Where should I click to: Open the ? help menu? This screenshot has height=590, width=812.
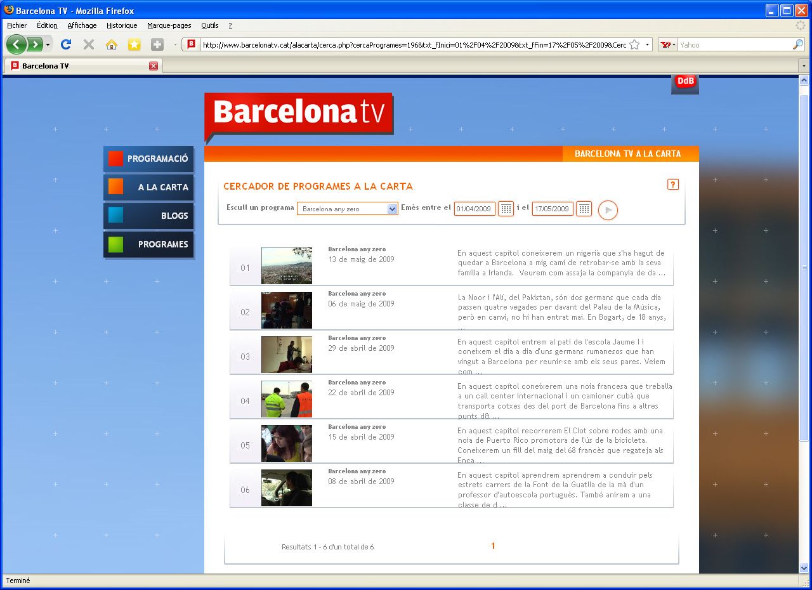point(230,25)
